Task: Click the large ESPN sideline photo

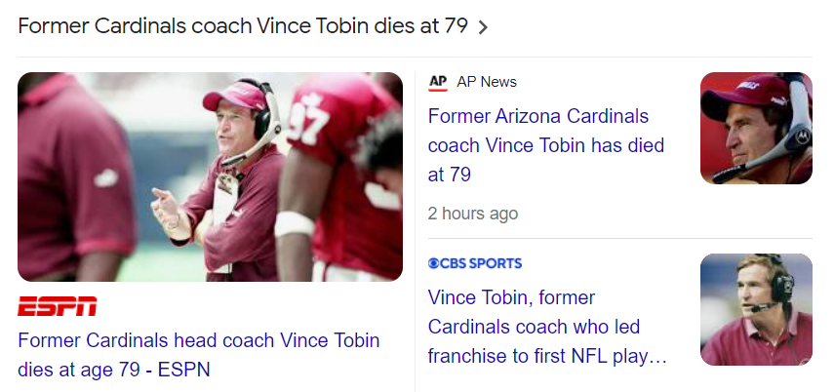Action: pos(210,176)
